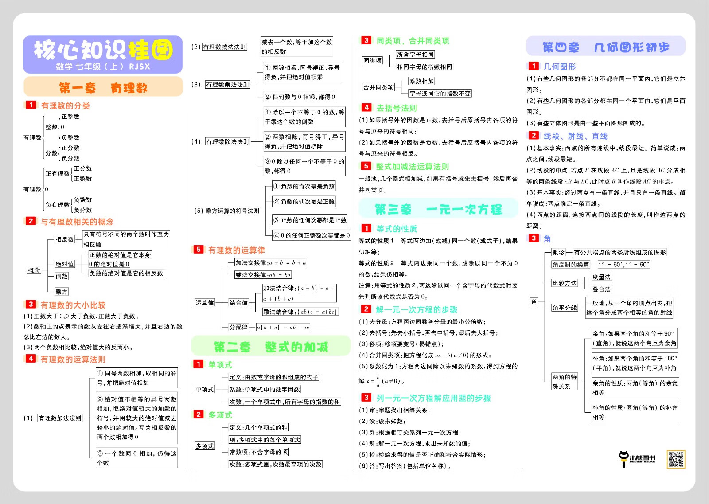This screenshot has width=709, height=504.
Task: Select the 第四章 几何图形初步 chapter banner
Action: click(605, 47)
